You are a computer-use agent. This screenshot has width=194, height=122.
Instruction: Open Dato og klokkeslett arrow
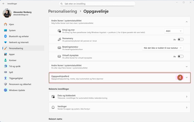[187, 97]
